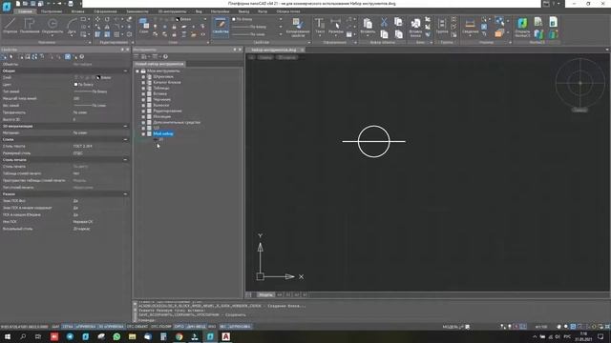The height and width of the screenshot is (343, 611).
Task: Click the print icon in quick access toolbar
Action: click(x=71, y=4)
